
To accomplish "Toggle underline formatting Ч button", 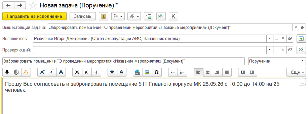I will point(96,72).
